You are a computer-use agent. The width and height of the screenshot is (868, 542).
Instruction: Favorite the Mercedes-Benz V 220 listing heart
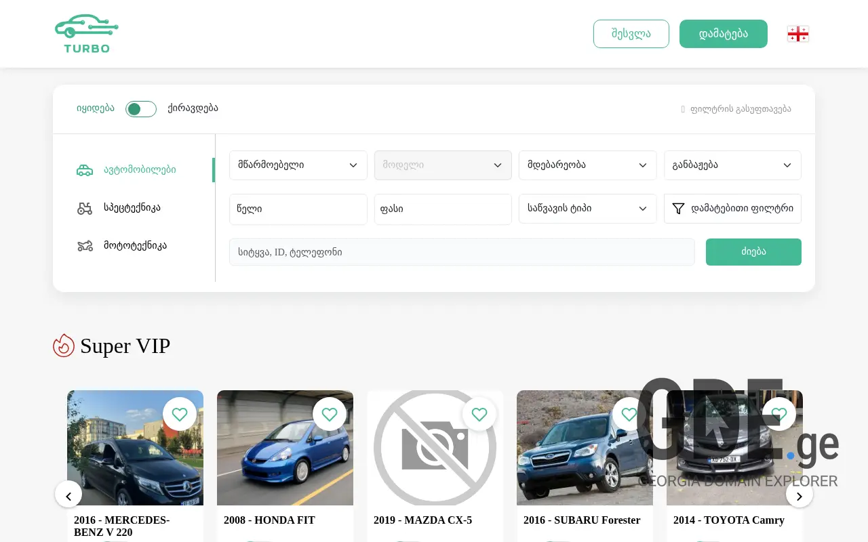(x=180, y=414)
